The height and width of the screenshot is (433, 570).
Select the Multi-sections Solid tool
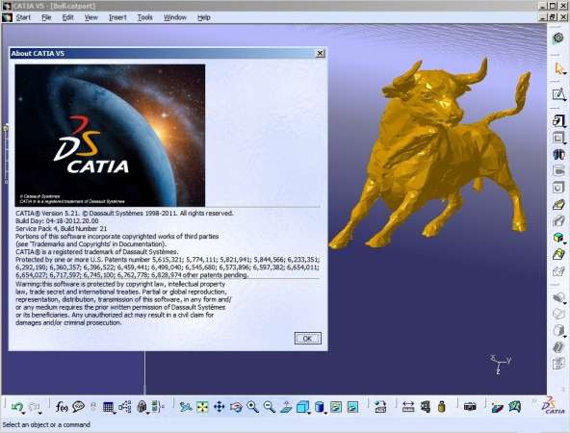(x=558, y=254)
